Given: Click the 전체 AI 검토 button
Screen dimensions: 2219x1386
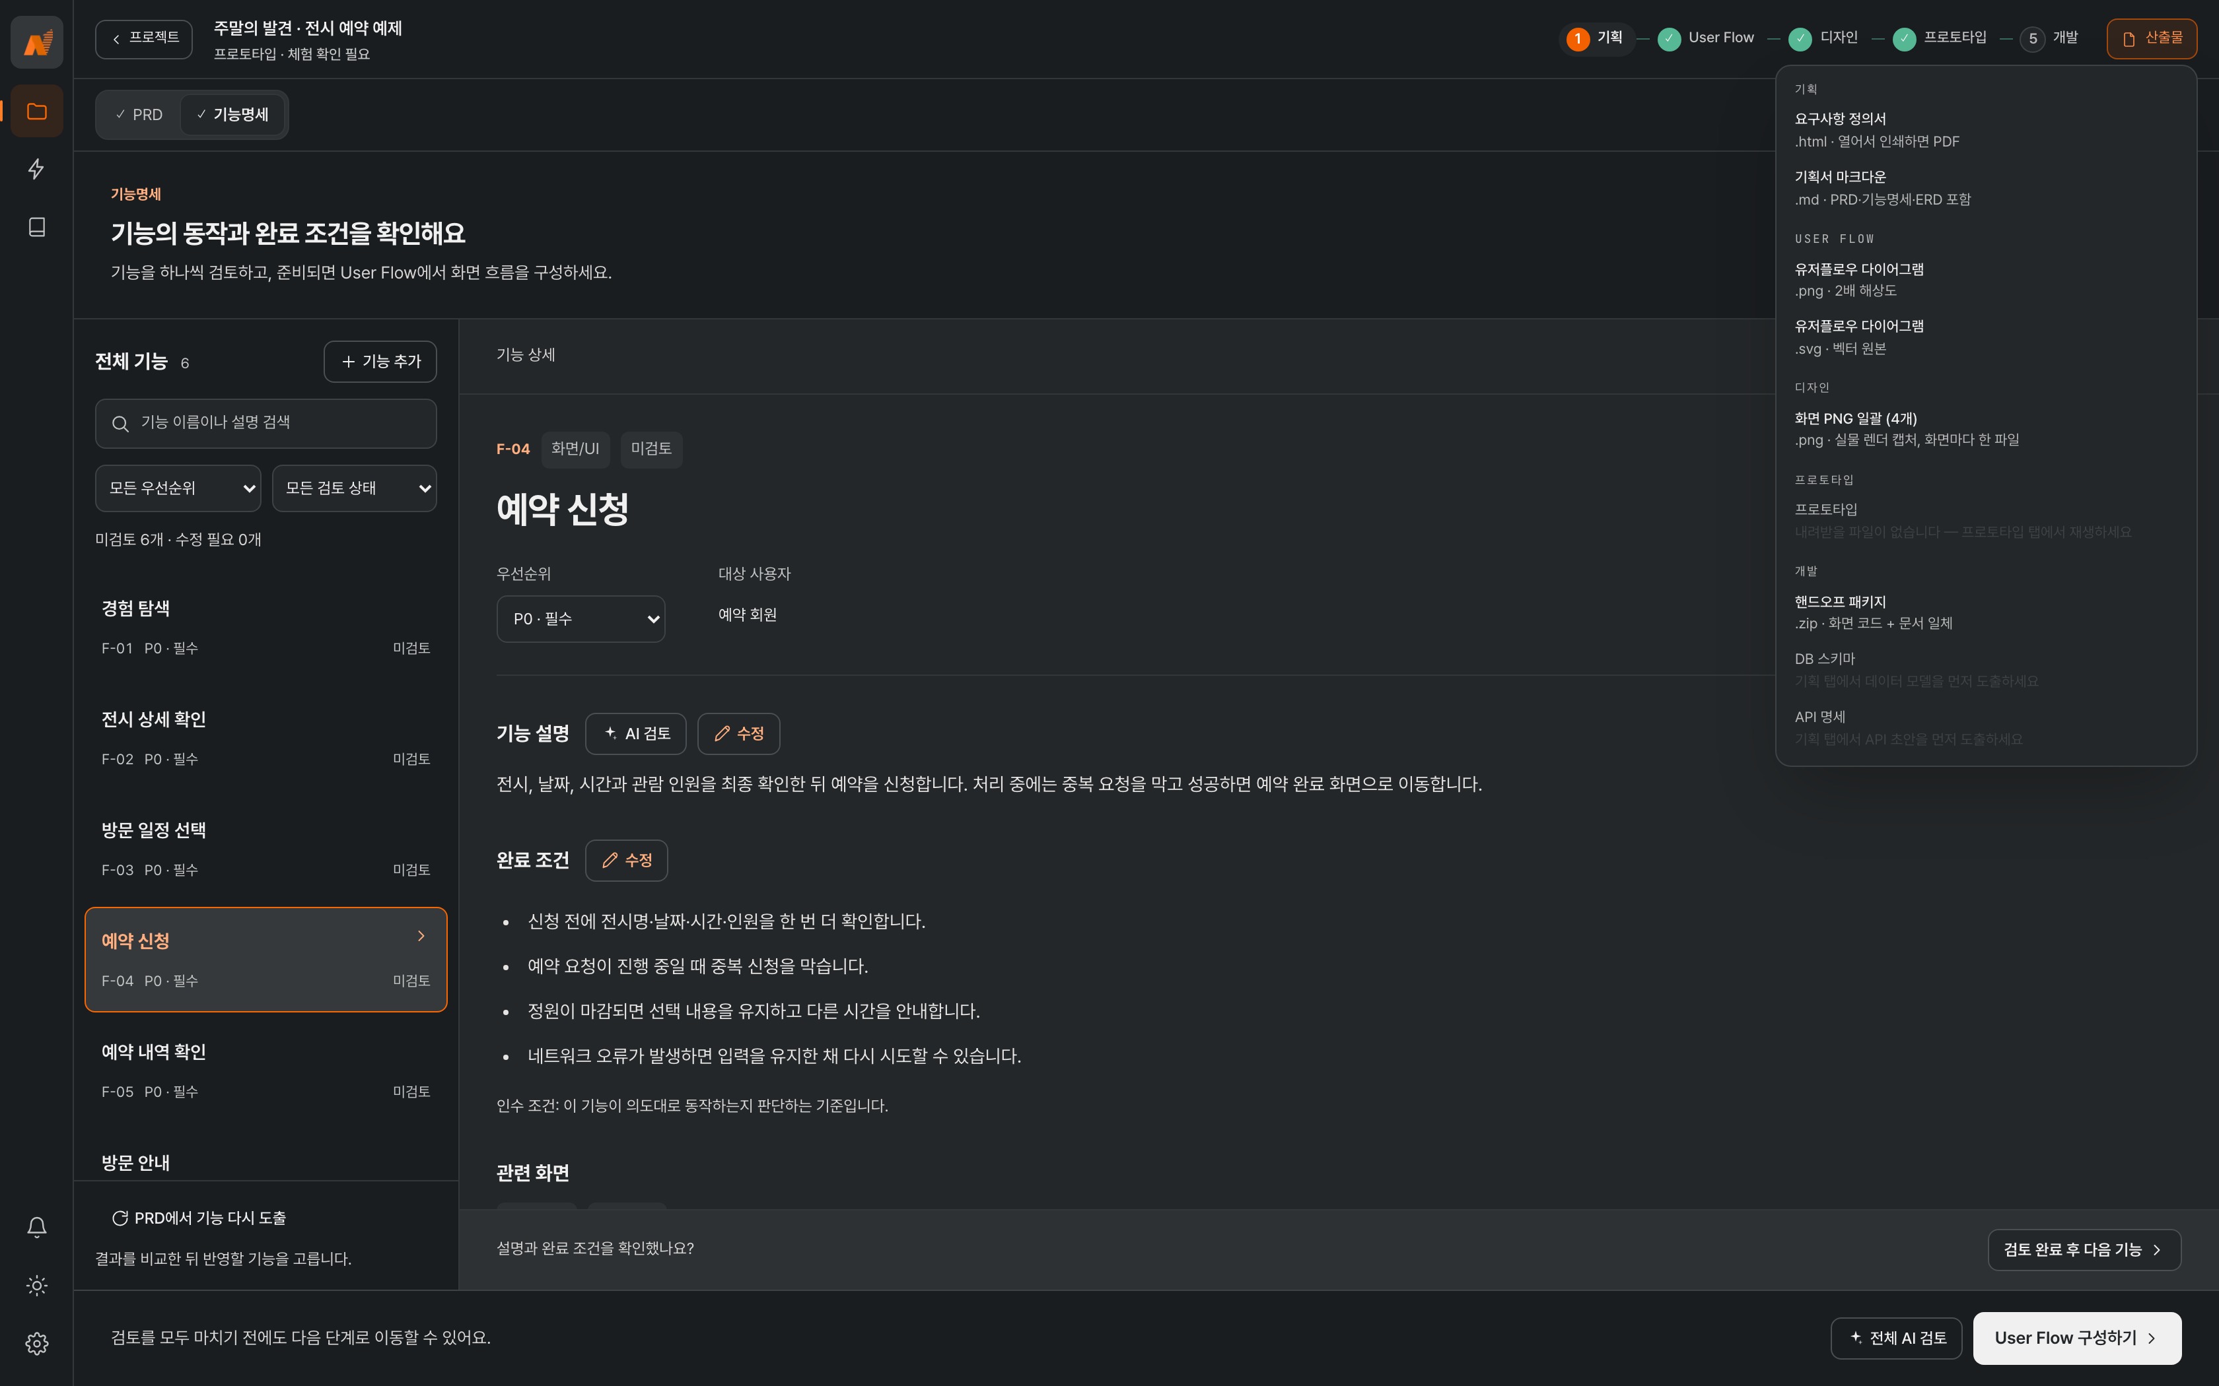Looking at the screenshot, I should click(x=1896, y=1337).
